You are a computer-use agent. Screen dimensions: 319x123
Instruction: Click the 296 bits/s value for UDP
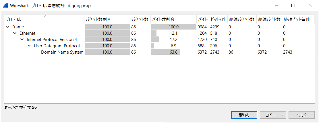click(214, 46)
